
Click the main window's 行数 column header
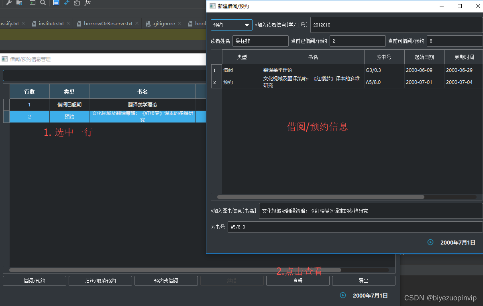(30, 92)
